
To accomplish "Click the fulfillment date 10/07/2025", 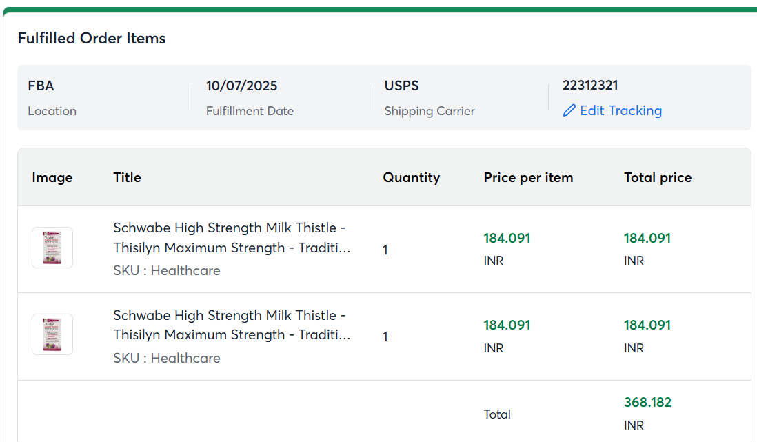I will 242,86.
